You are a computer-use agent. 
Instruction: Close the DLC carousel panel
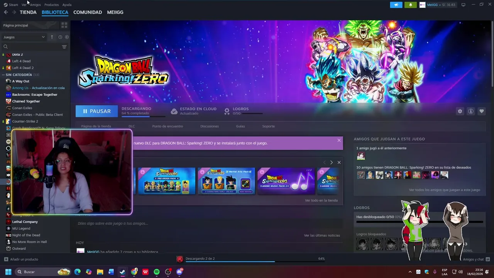pos(339,163)
